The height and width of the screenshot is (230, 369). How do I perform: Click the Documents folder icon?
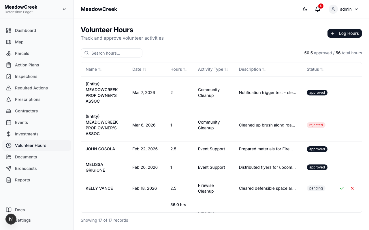9,157
